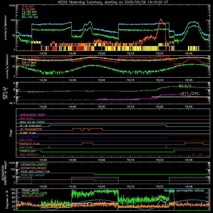This screenshot has width=213, height=213.
Task: Select the SAA_FLAG label
Action: pos(26,140)
